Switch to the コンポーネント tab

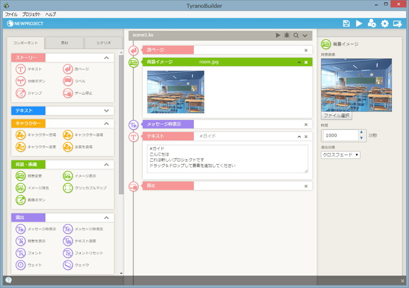pos(26,43)
